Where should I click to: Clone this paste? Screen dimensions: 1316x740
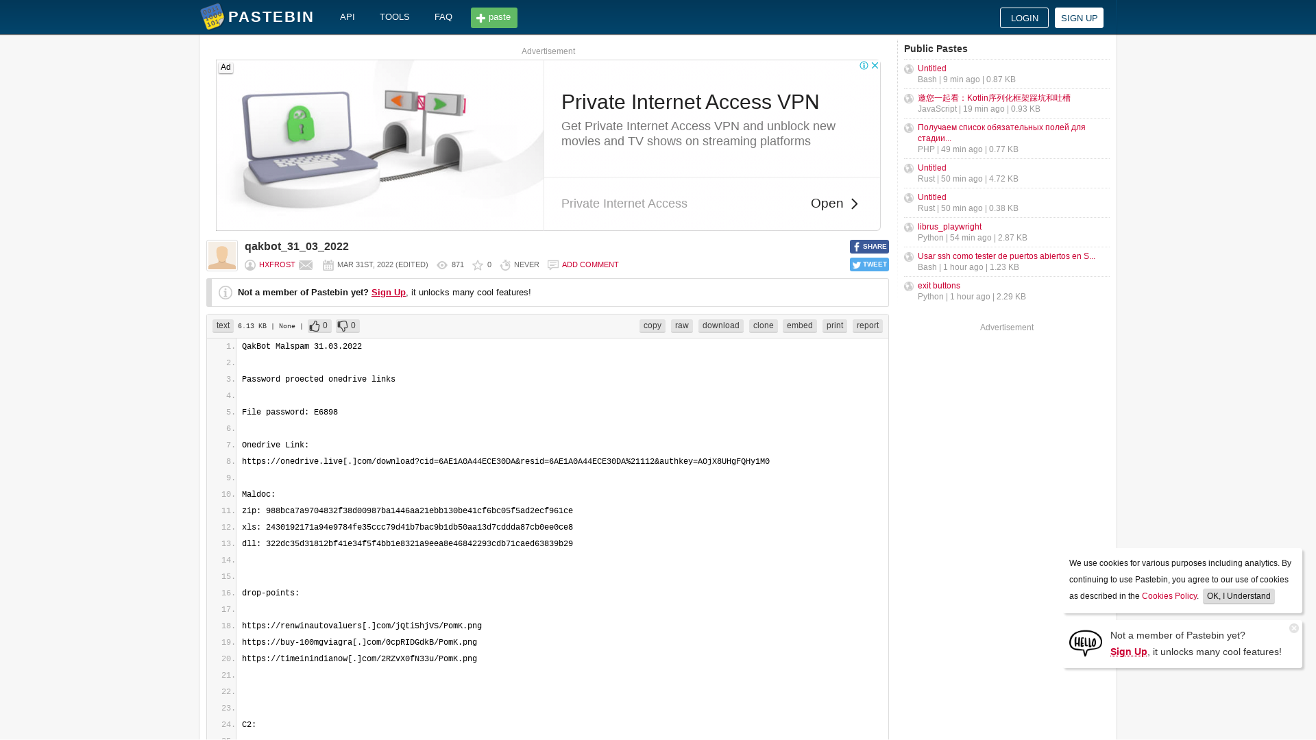pos(764,326)
